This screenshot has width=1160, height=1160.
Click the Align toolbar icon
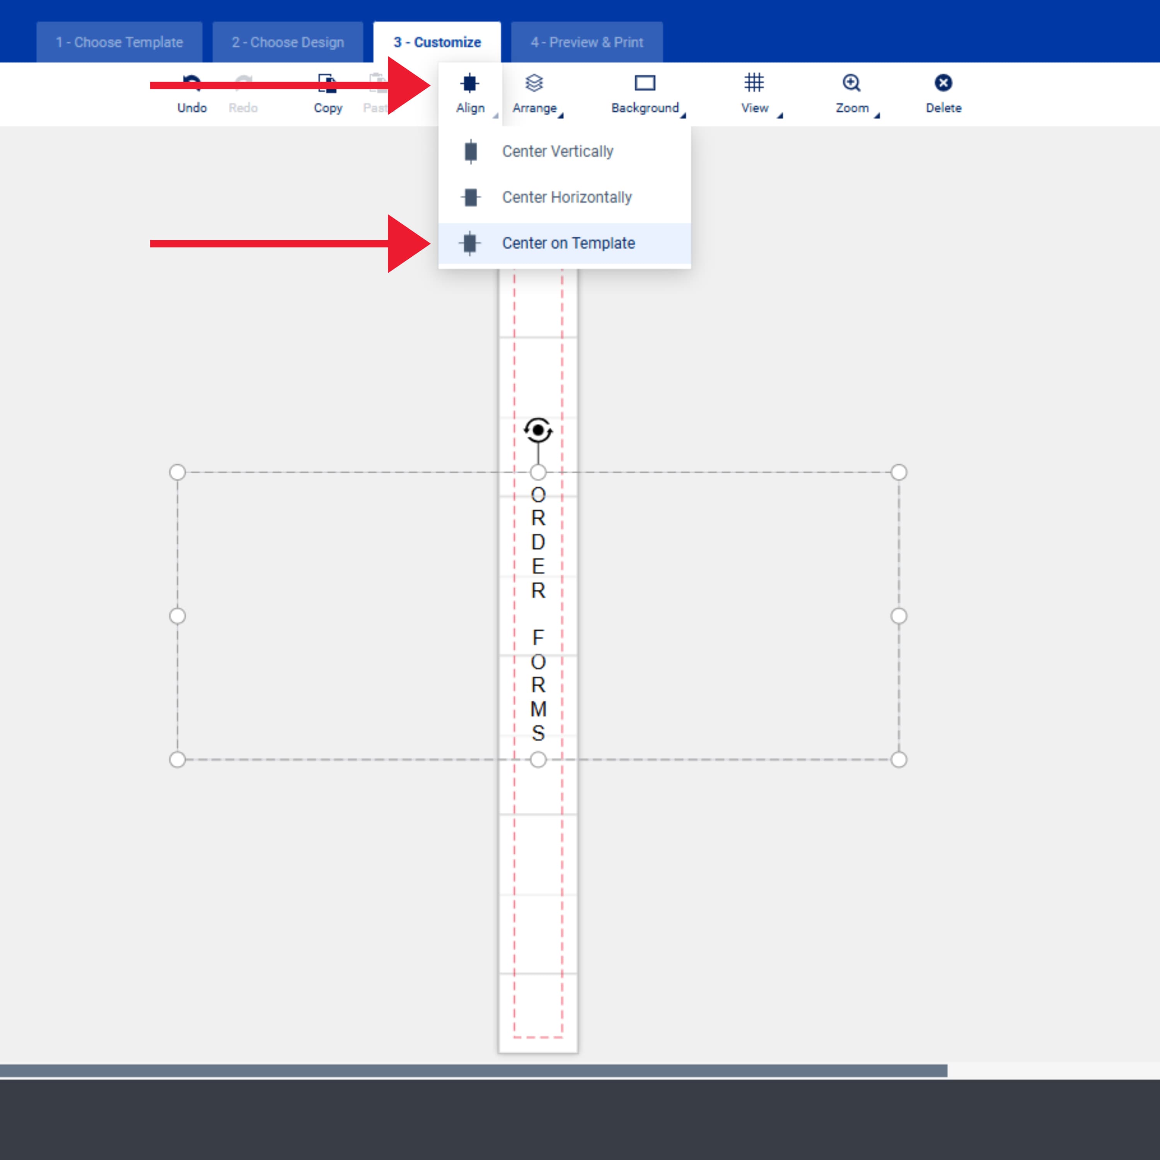click(x=469, y=83)
